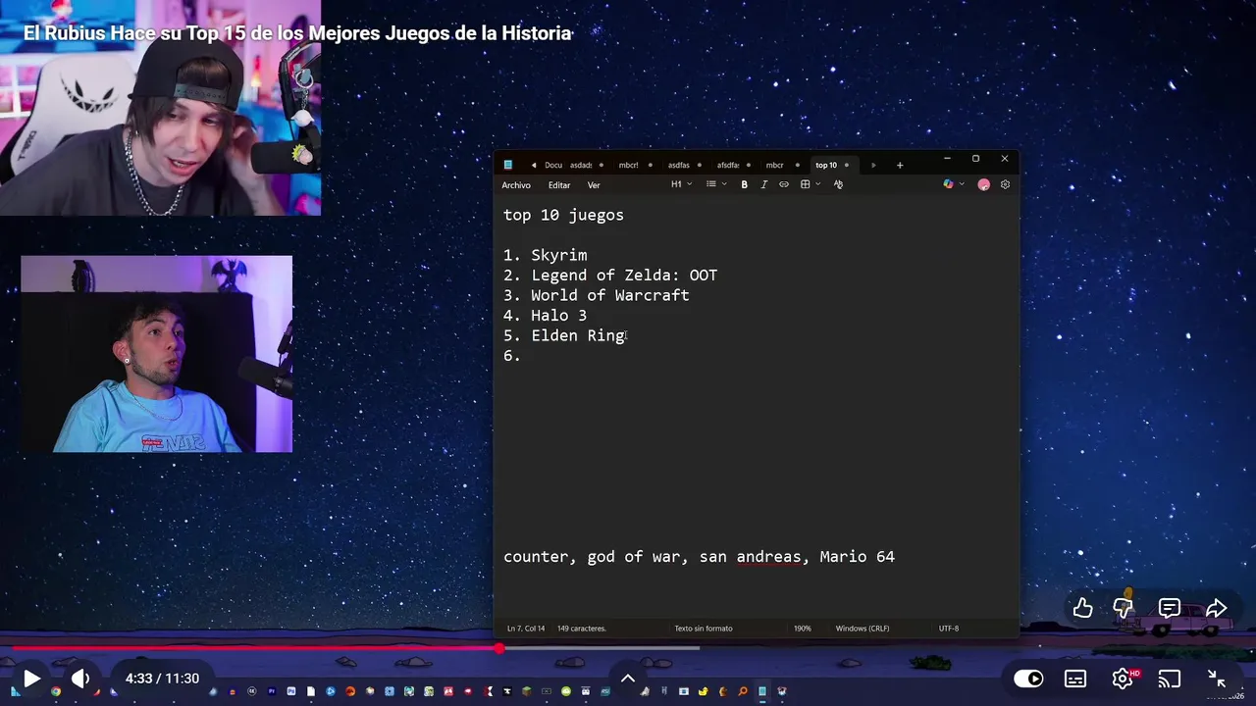The image size is (1256, 706).
Task: Add a new Notepad tab
Action: point(900,165)
